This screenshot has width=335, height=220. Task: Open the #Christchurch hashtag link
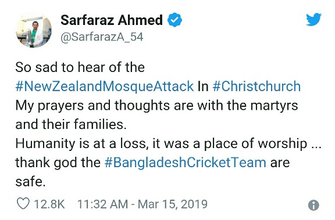[256, 86]
